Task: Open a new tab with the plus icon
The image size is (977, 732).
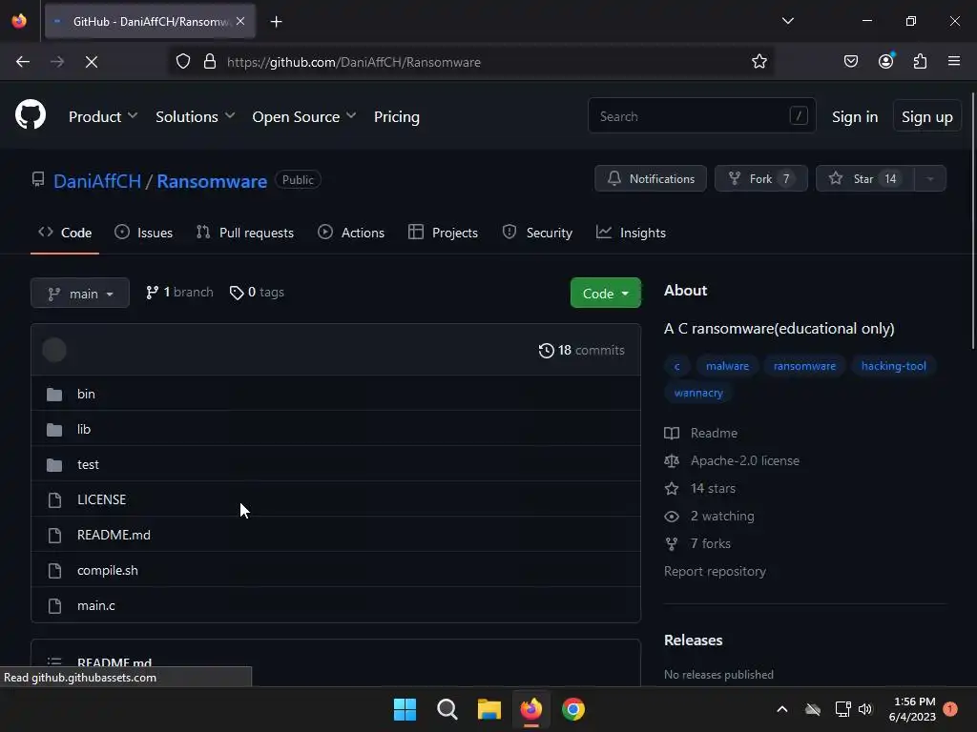Action: [276, 22]
